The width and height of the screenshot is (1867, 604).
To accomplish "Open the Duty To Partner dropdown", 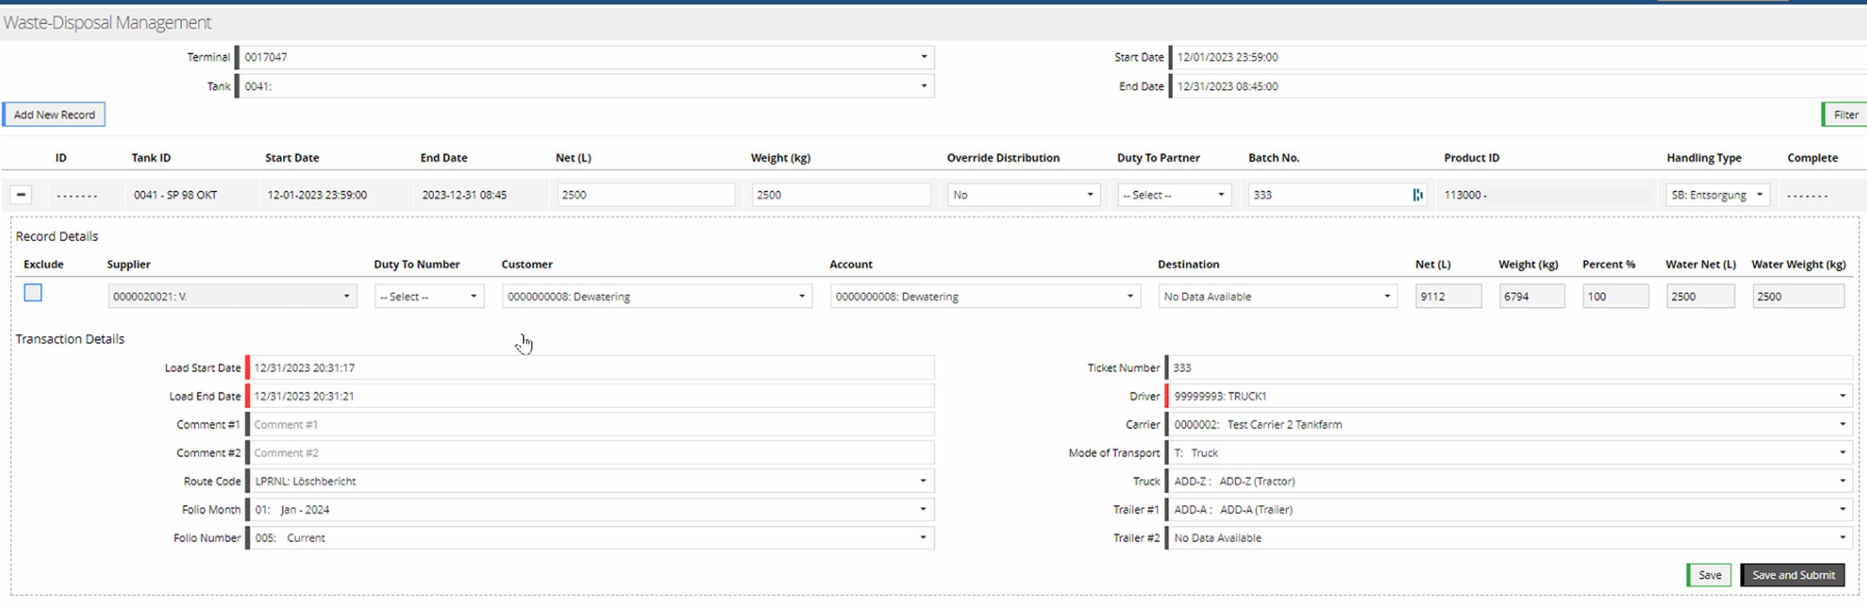I will click(1173, 195).
